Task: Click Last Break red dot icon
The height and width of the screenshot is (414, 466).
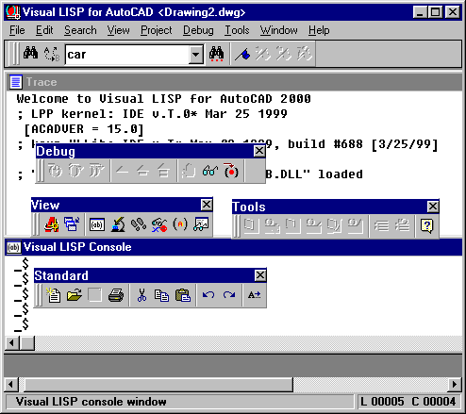Action: pyautogui.click(x=231, y=172)
